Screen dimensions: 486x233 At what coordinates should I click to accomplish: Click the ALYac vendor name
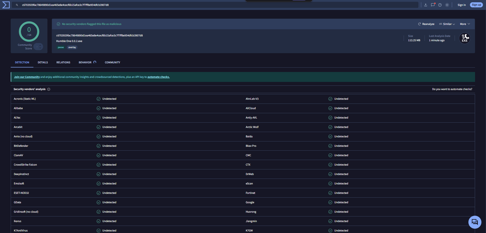tap(17, 118)
